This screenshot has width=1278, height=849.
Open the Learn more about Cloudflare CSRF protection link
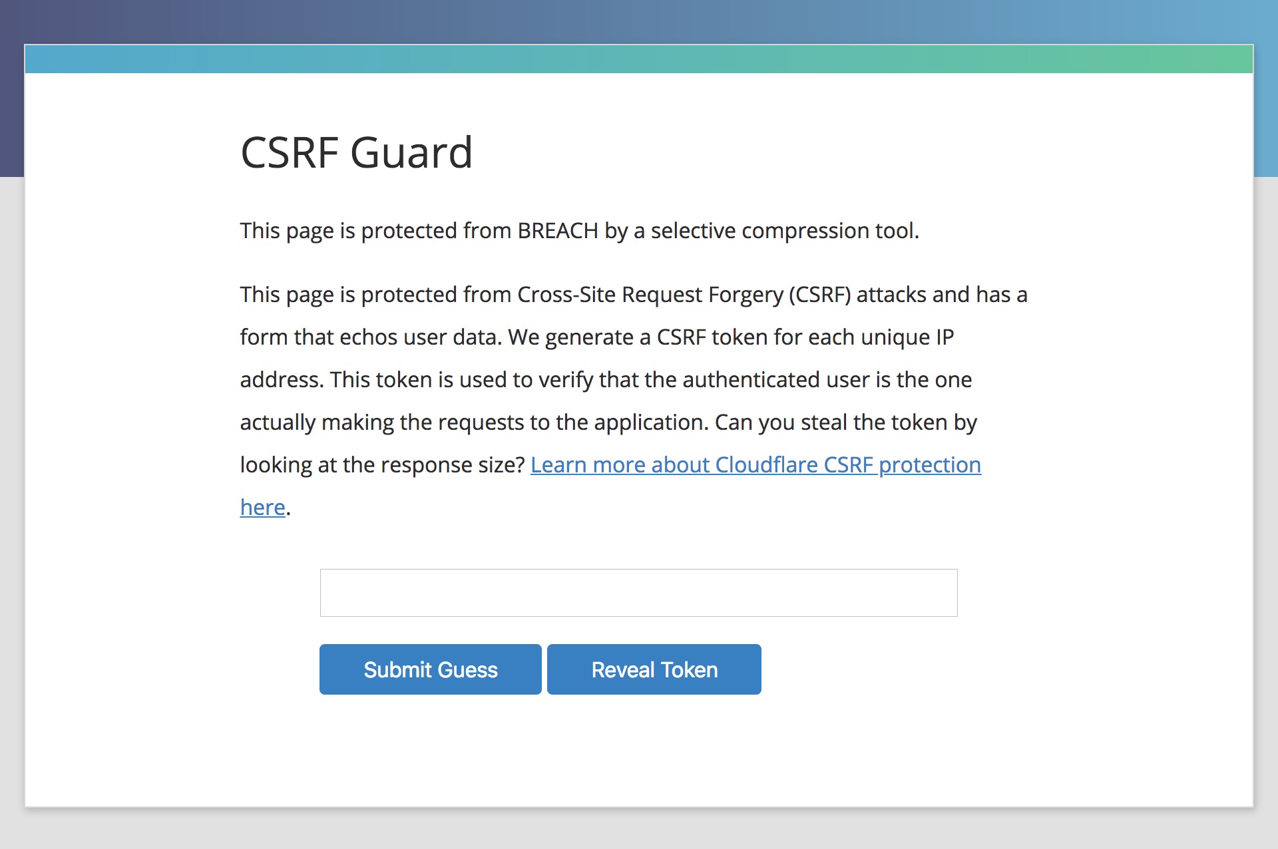755,464
